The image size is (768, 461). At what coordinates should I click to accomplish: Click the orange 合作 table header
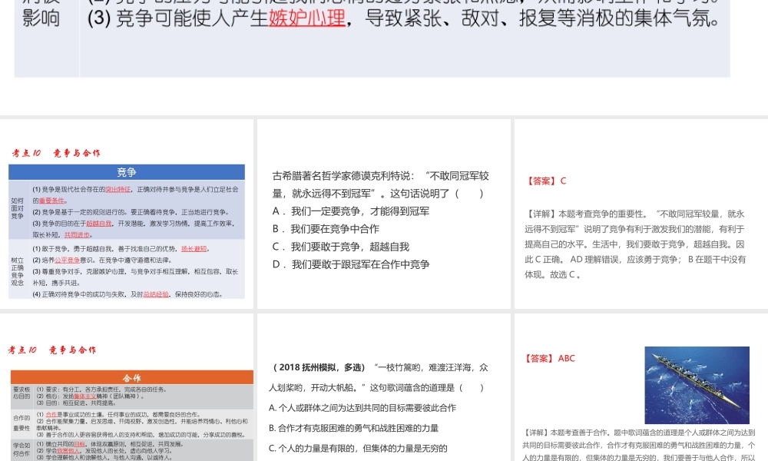(x=132, y=377)
